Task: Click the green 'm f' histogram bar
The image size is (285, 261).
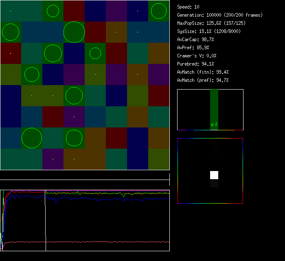Action: 214,110
